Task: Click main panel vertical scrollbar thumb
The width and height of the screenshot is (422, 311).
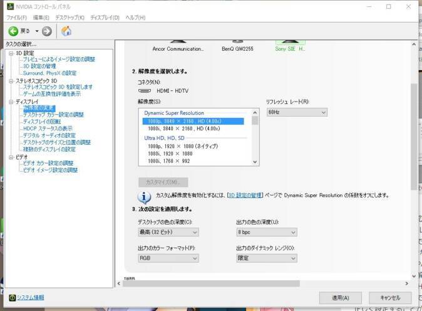Action: click(x=414, y=137)
